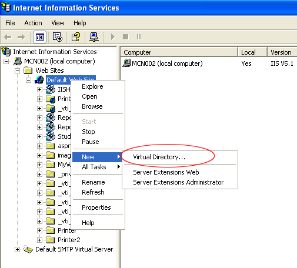Image resolution: width=297 pixels, height=268 pixels.
Task: Select Properties in context menu
Action: 98,207
